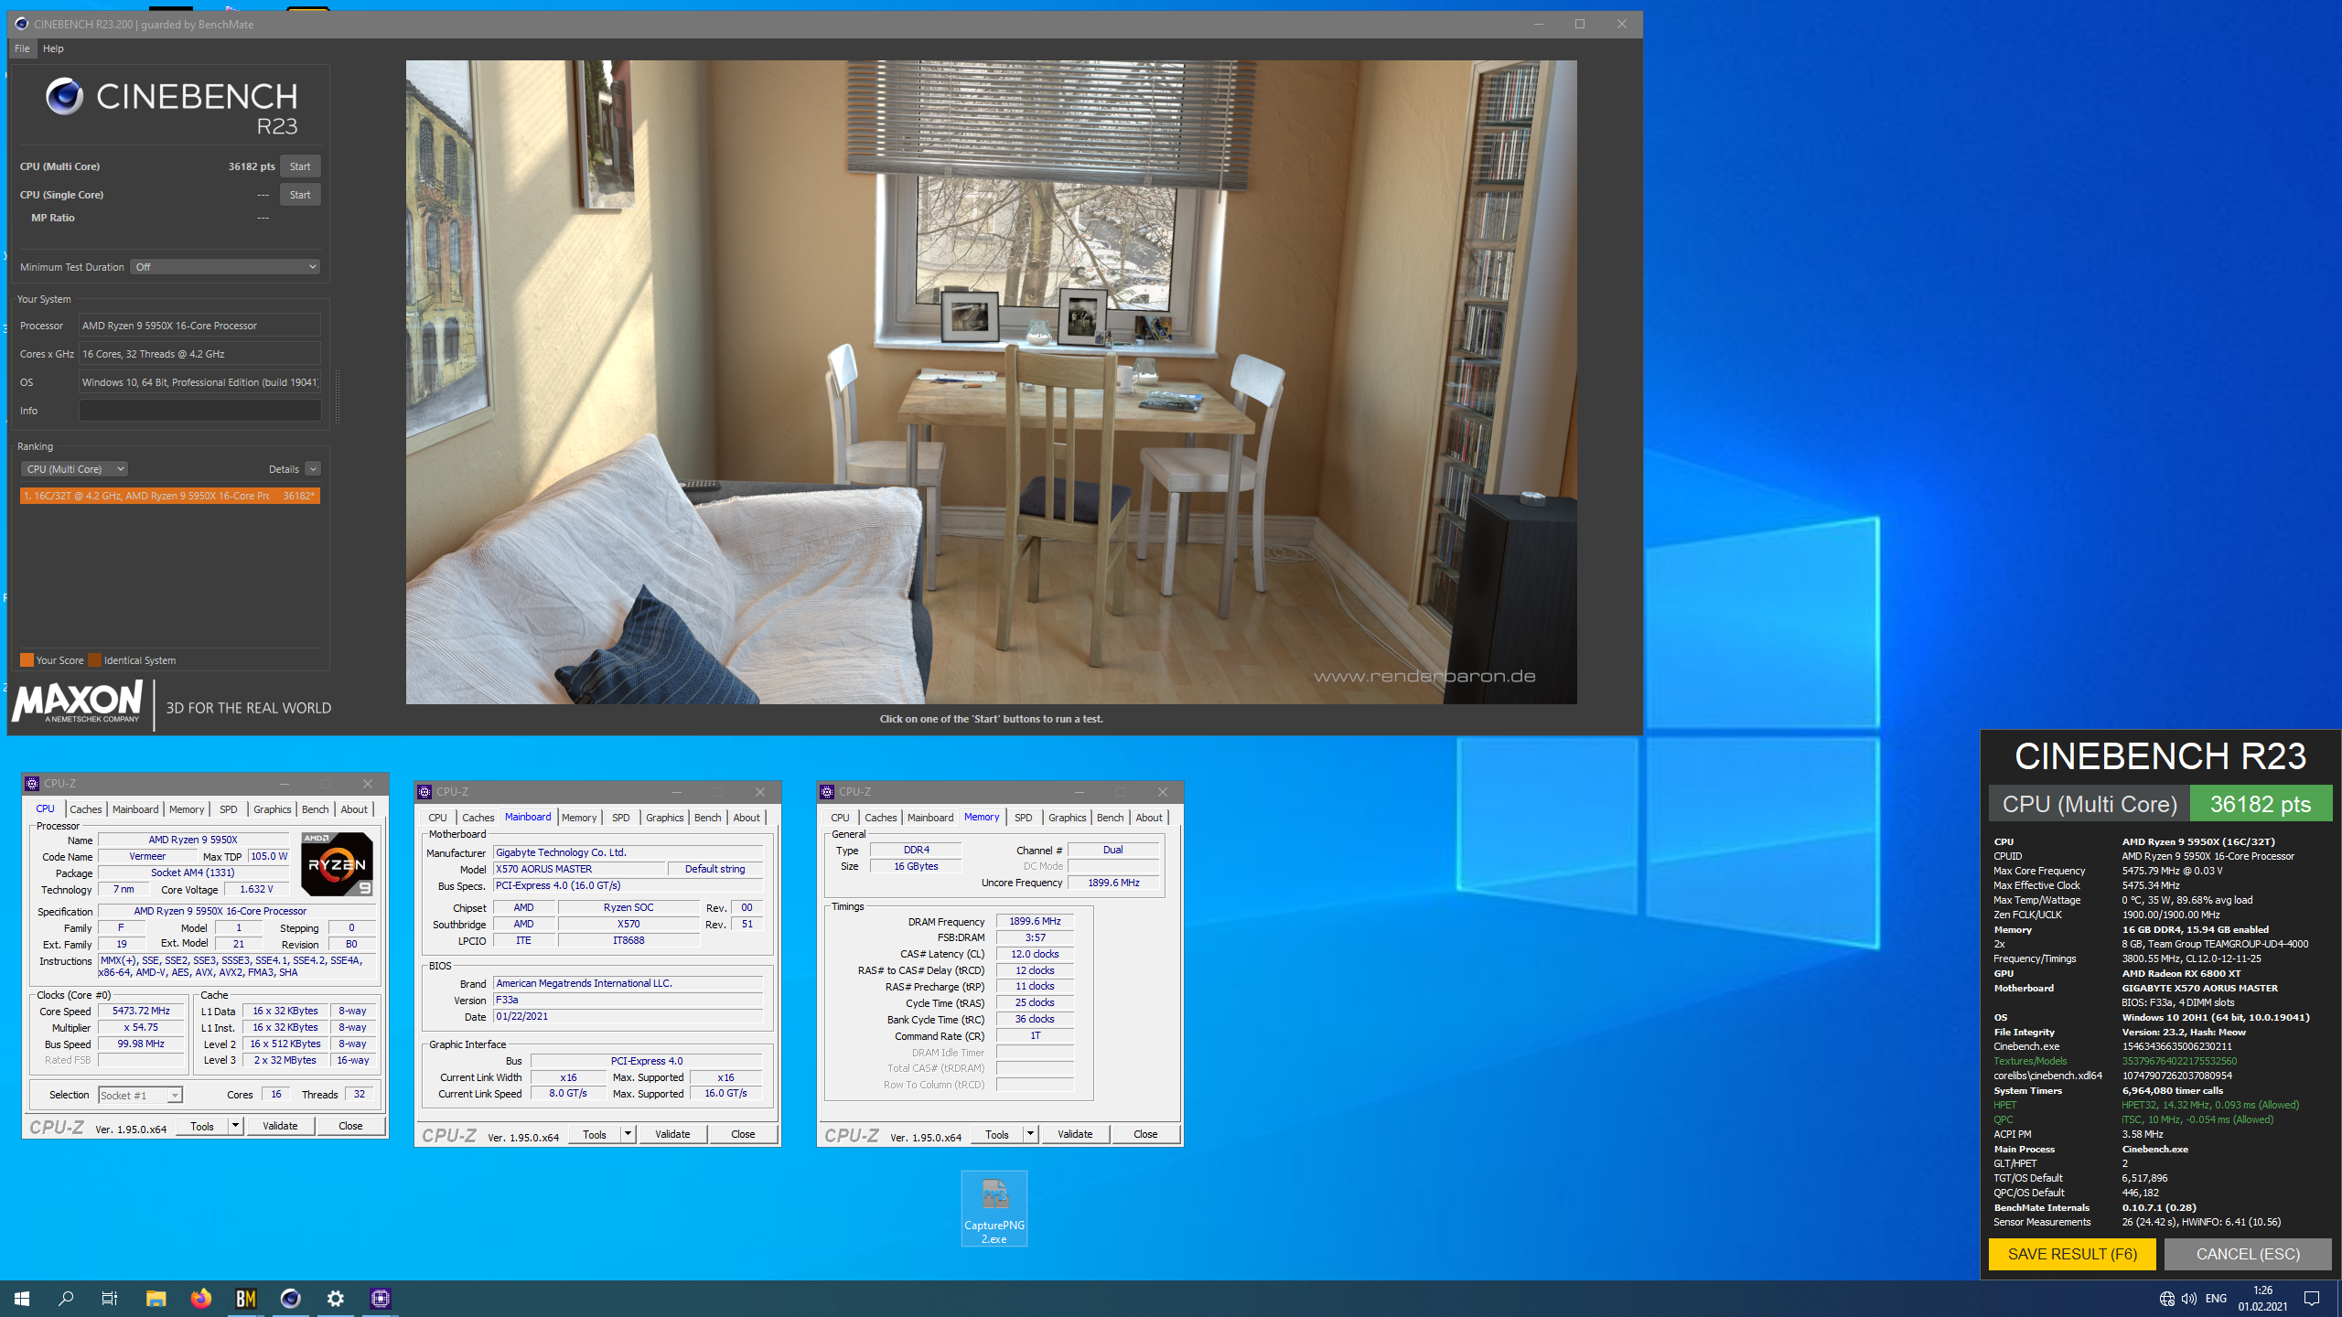
Task: Click CPU-Z taskbar icon
Action: coord(380,1298)
